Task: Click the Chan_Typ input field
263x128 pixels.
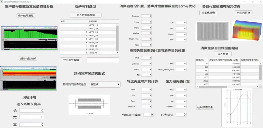Action: [x=146, y=39]
